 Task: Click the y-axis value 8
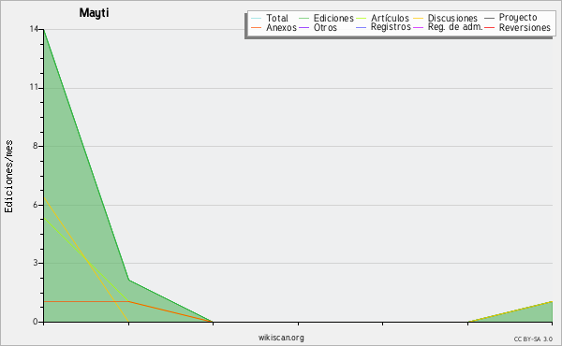pos(36,146)
